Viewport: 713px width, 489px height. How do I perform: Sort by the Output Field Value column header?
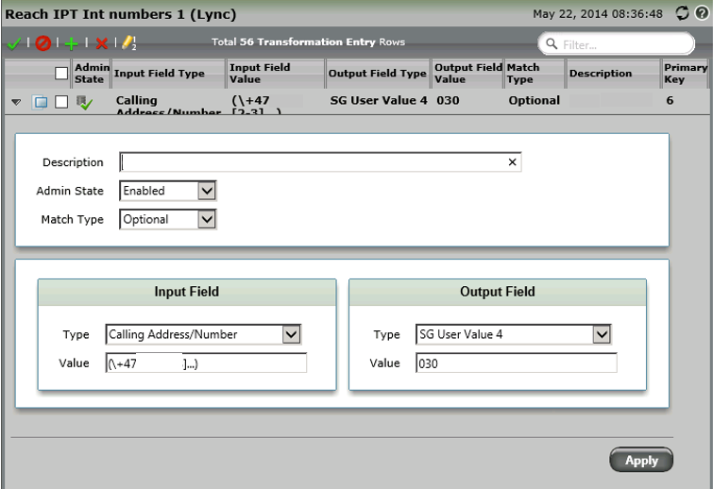[x=467, y=74]
